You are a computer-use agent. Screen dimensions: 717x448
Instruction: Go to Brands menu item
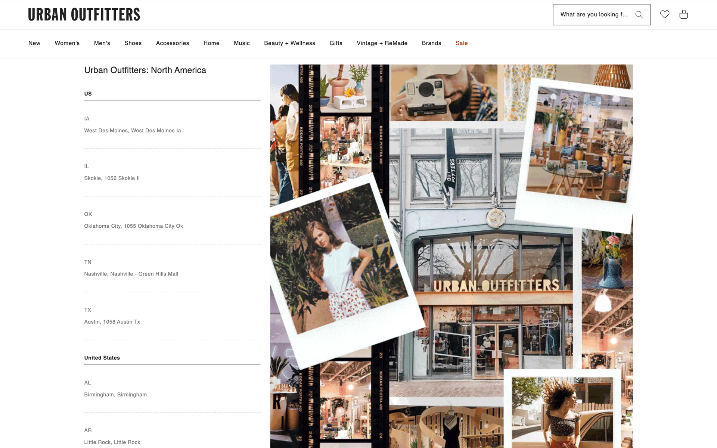pos(431,43)
